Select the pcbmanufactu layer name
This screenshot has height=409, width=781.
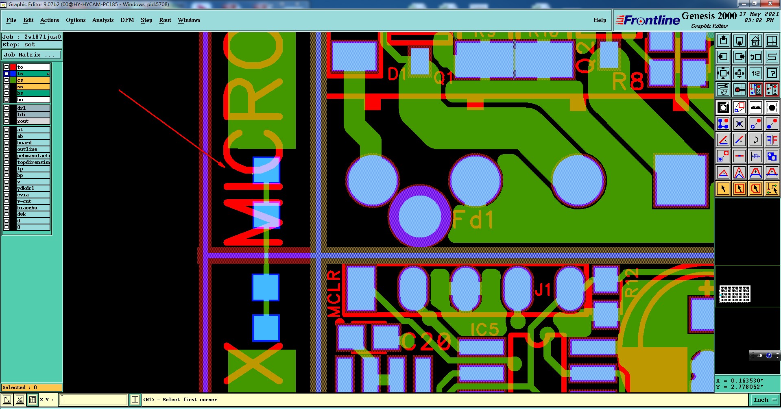coord(33,156)
